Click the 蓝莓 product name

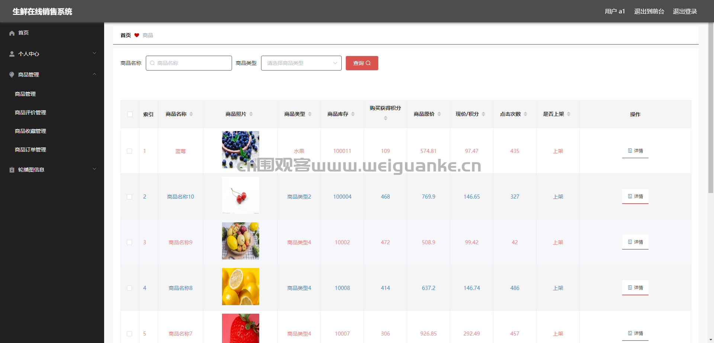coord(180,151)
